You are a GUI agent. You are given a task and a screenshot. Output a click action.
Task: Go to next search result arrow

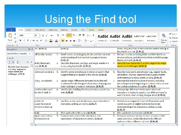[x=31, y=62]
